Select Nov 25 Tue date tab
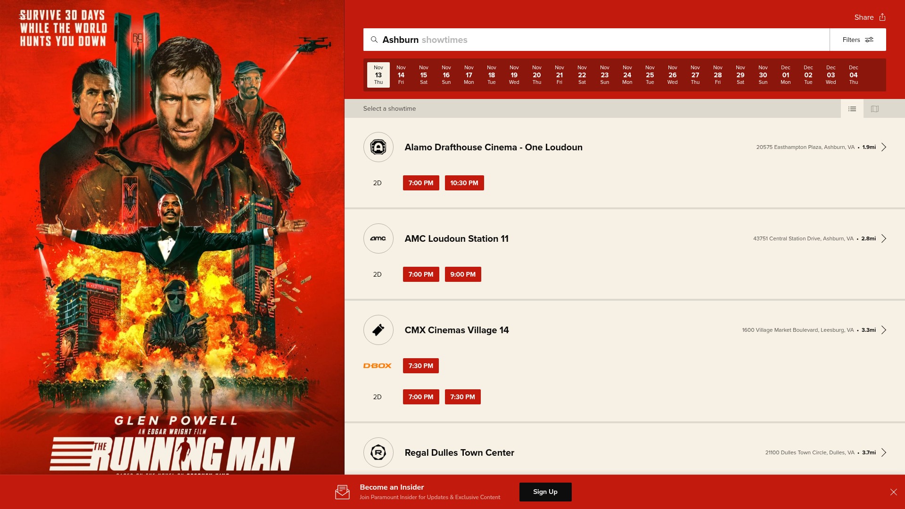Image resolution: width=905 pixels, height=509 pixels. 650,75
